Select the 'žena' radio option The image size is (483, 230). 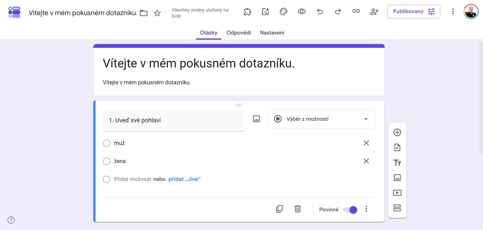(x=107, y=161)
